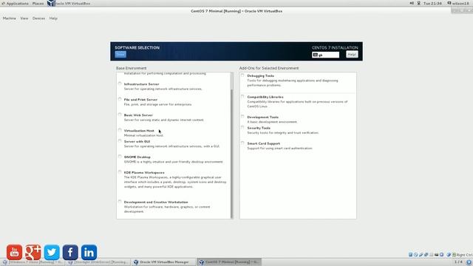Click the volume icon in top panel
Screen dimensions: 473x266
pos(412,3)
